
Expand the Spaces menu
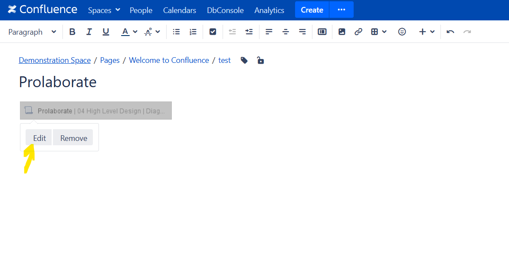(x=104, y=10)
